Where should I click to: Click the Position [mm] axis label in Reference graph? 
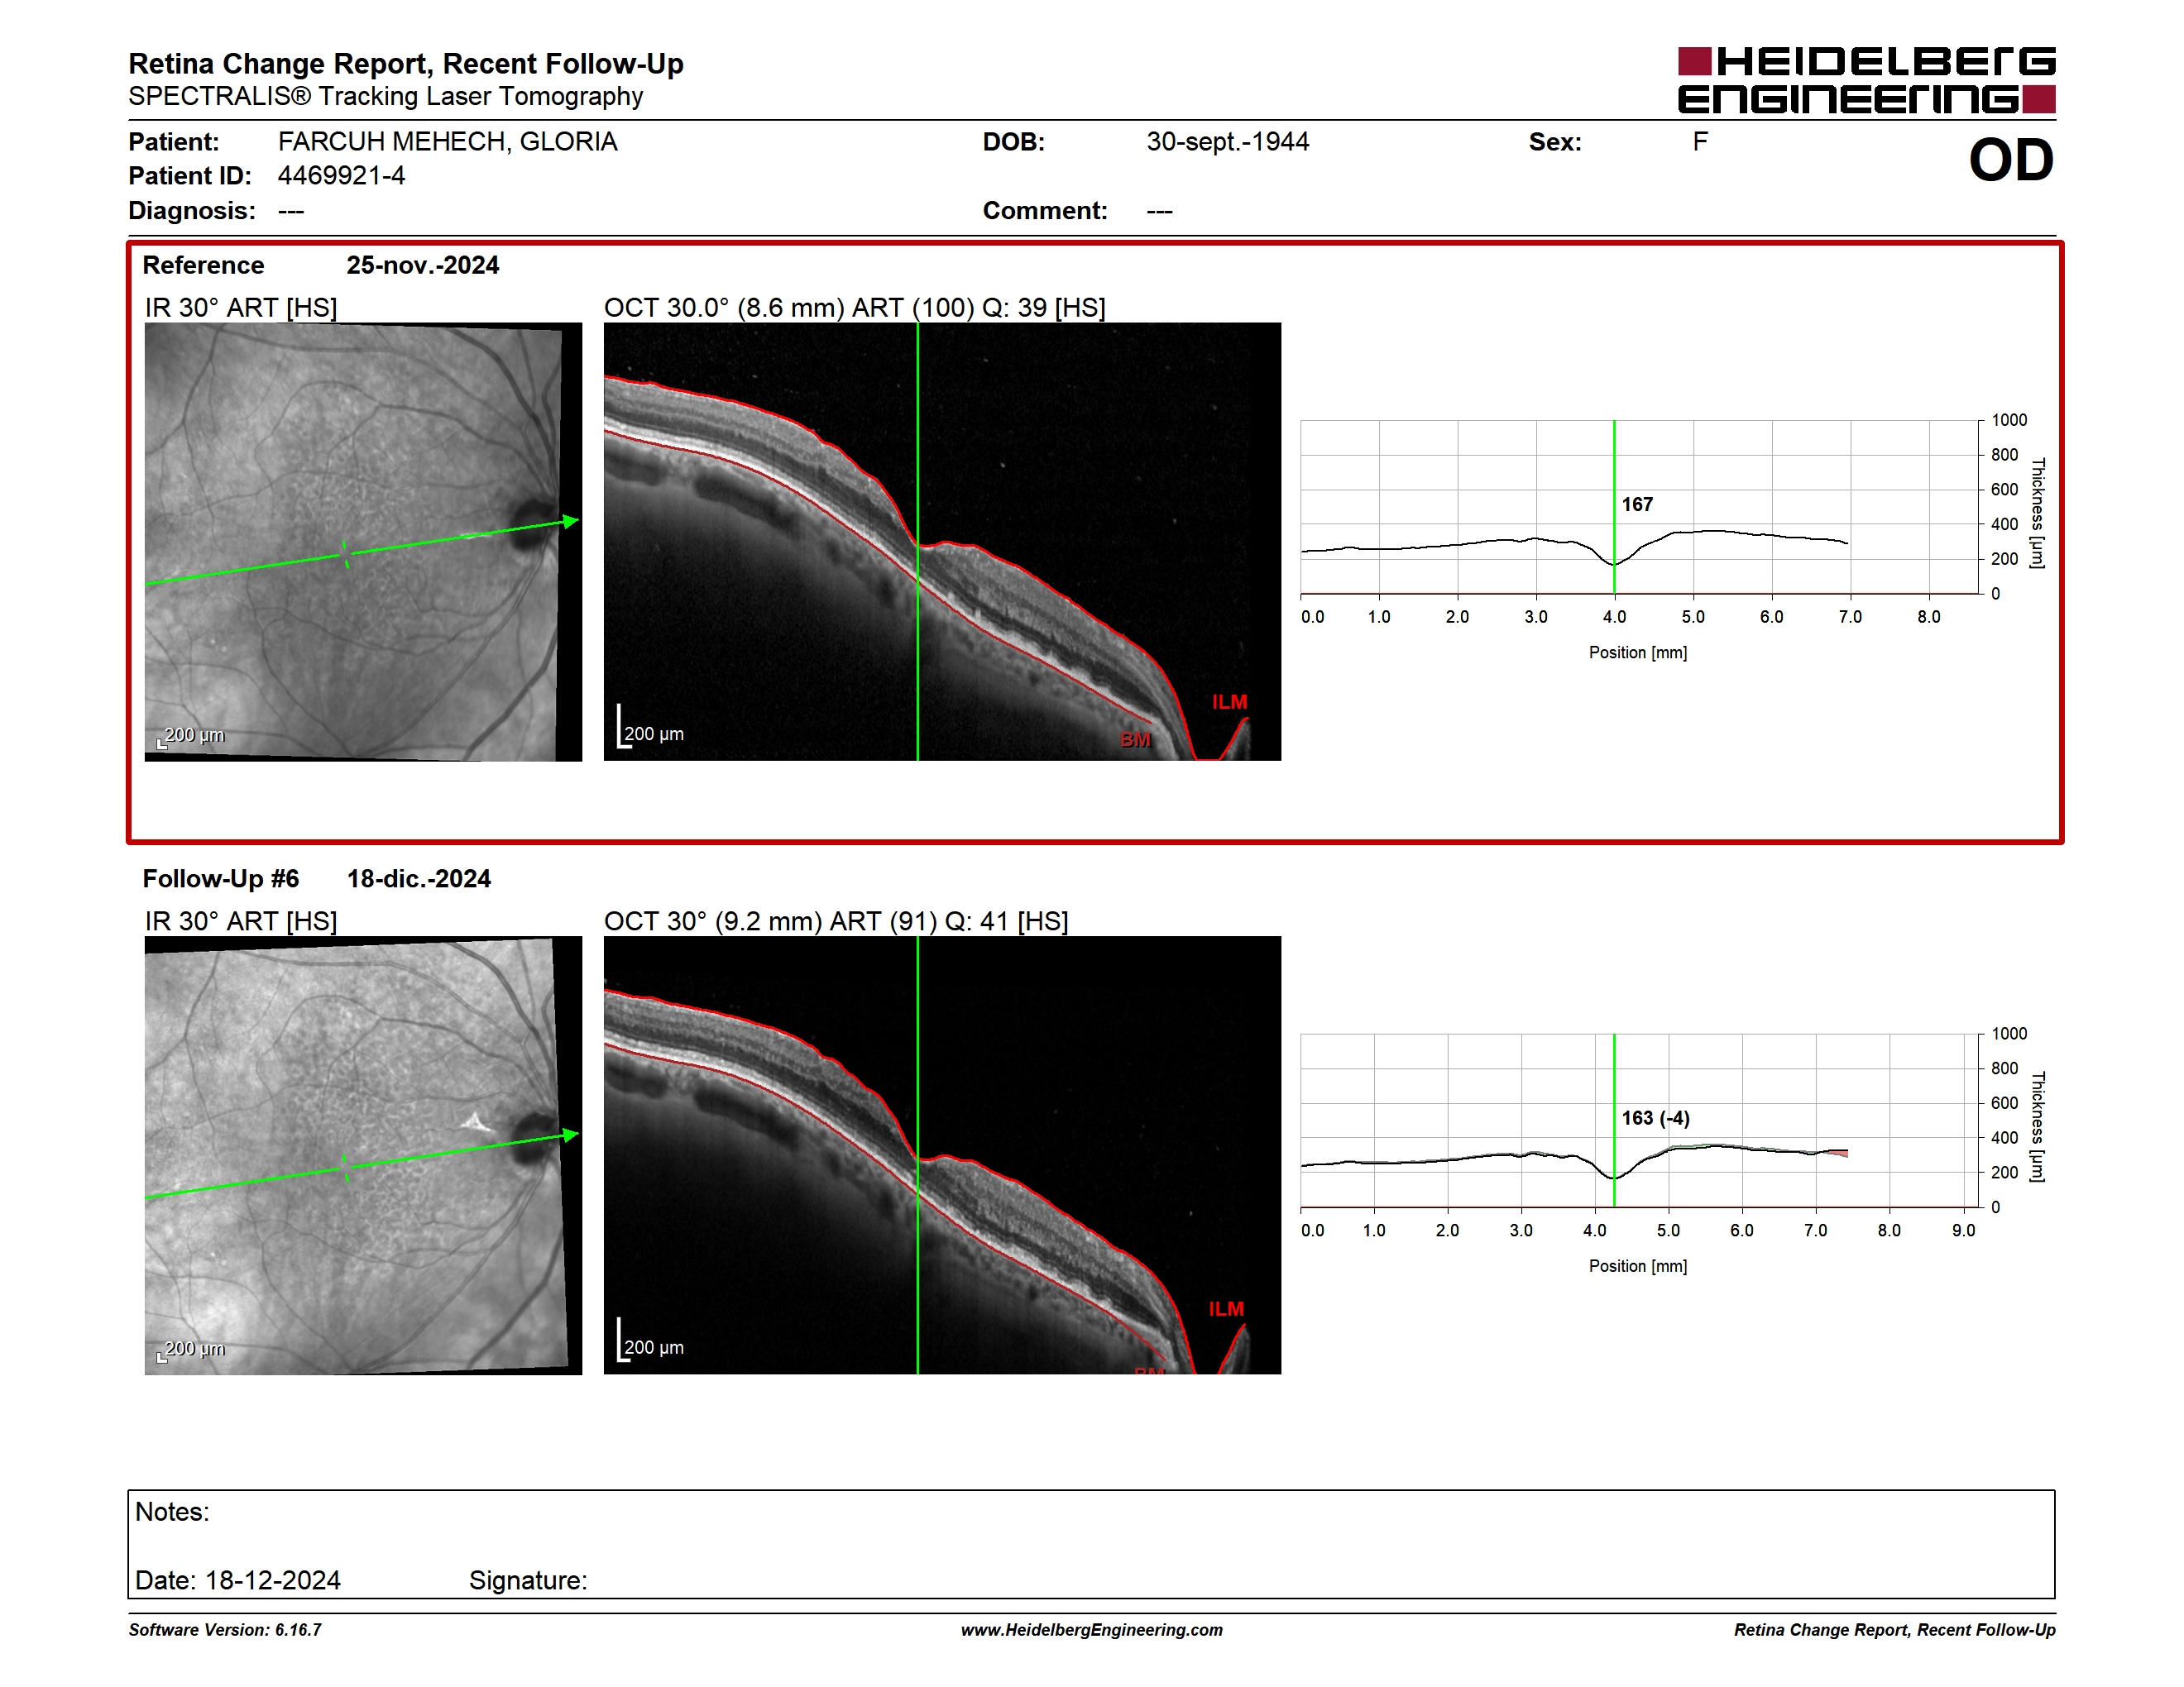coord(1638,652)
